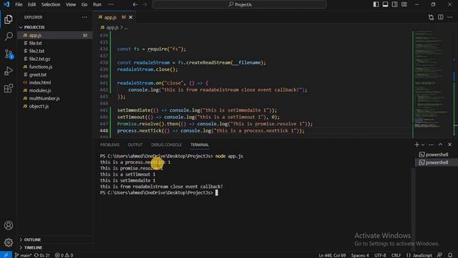Image resolution: width=458 pixels, height=258 pixels.
Task: Change indentation via Spaces: 4
Action: (x=360, y=255)
